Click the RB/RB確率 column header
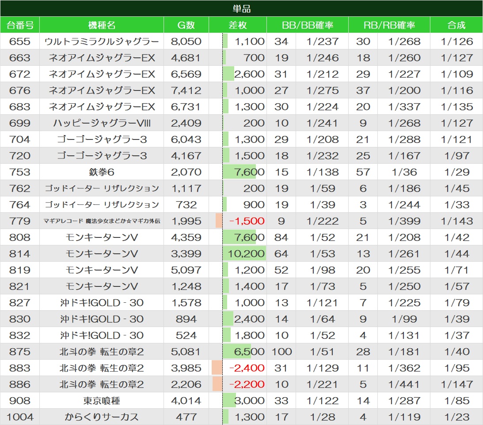Image resolution: width=483 pixels, height=425 pixels. (x=389, y=25)
